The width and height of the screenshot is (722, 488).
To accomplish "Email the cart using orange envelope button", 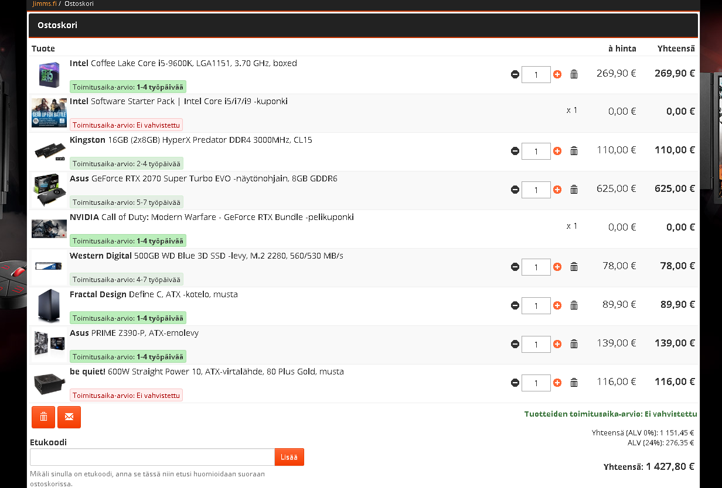I will click(x=69, y=417).
